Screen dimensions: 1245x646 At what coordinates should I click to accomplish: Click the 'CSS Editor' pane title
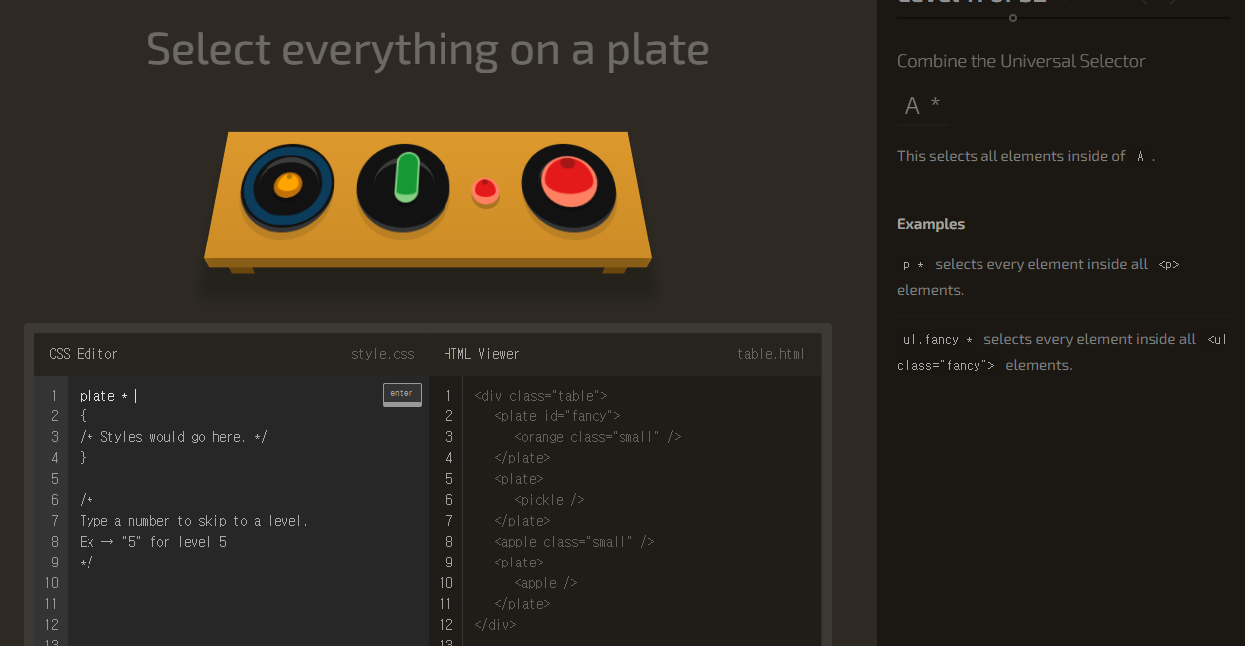(84, 354)
